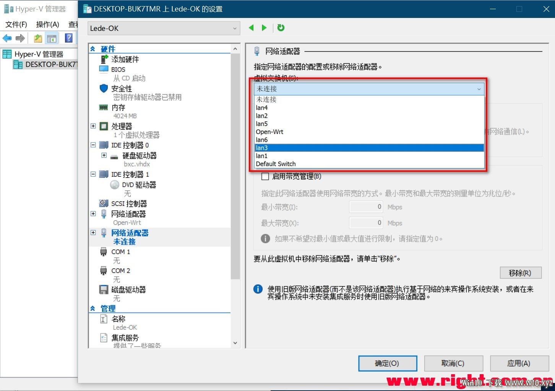
Task: Select the DVD drive disc icon
Action: pyautogui.click(x=114, y=185)
